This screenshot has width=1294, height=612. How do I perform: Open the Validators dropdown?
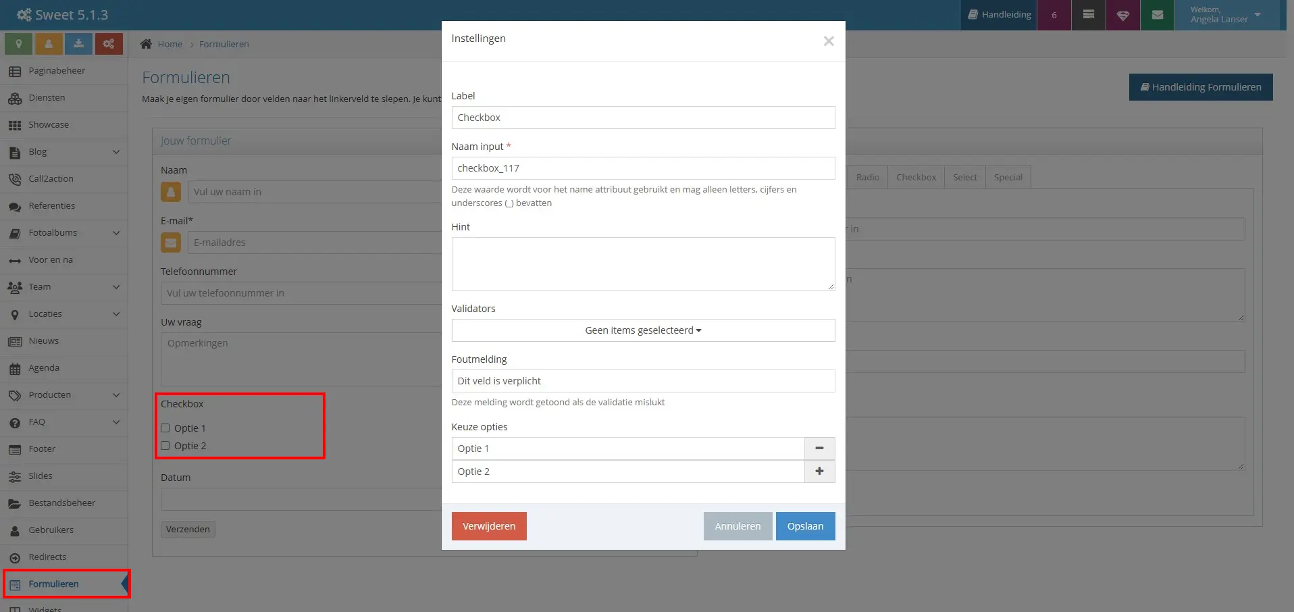[643, 330]
